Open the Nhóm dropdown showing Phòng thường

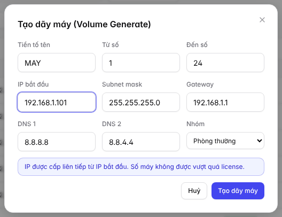(x=225, y=141)
